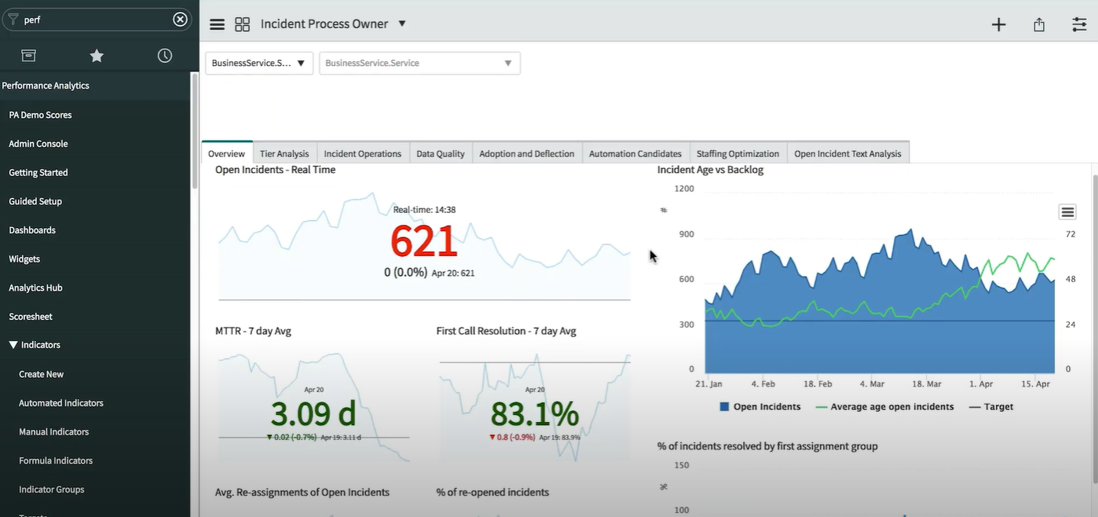Click the navigator filter search field
The width and height of the screenshot is (1098, 517).
tap(94, 20)
